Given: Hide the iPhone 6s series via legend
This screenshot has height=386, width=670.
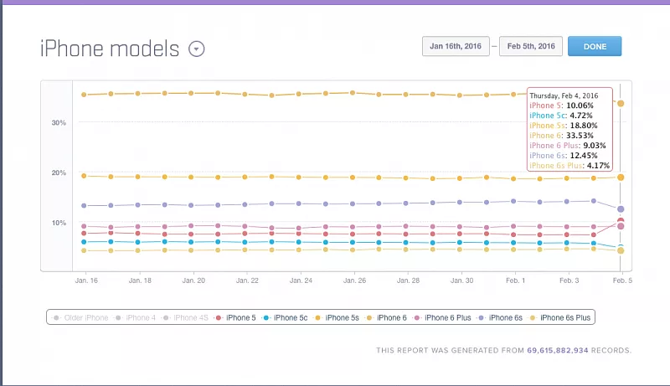Looking at the screenshot, I should [x=503, y=317].
